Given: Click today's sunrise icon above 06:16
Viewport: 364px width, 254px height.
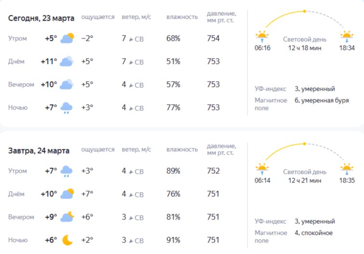Looking at the screenshot, I should pyautogui.click(x=262, y=36).
